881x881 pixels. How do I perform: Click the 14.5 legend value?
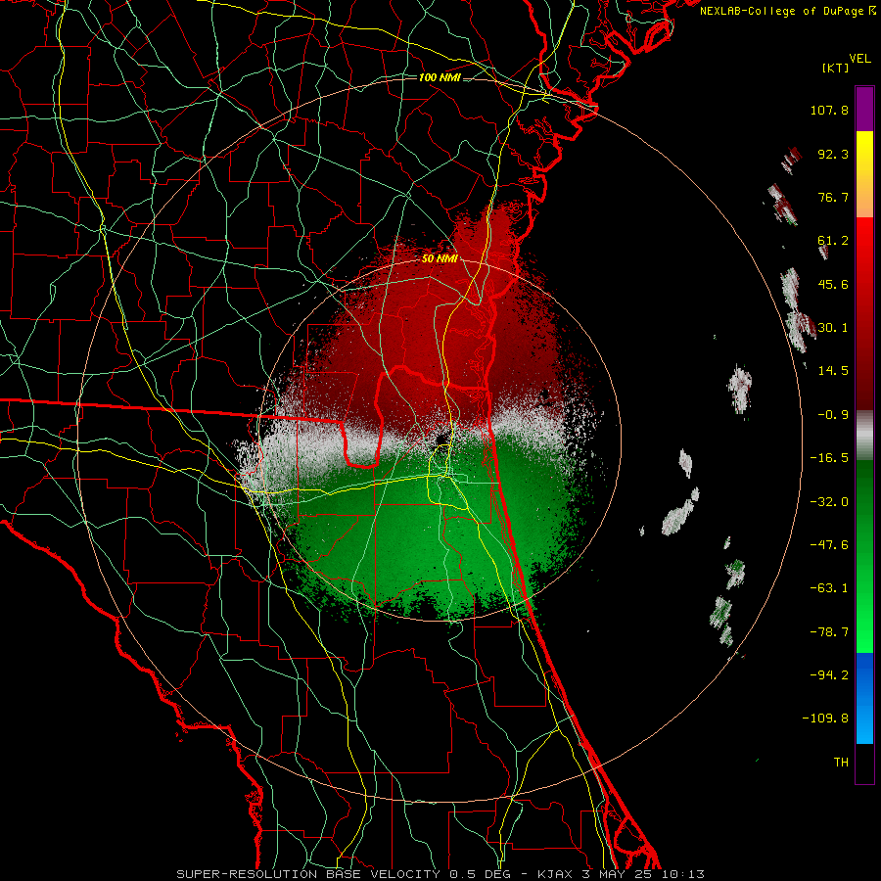[833, 371]
